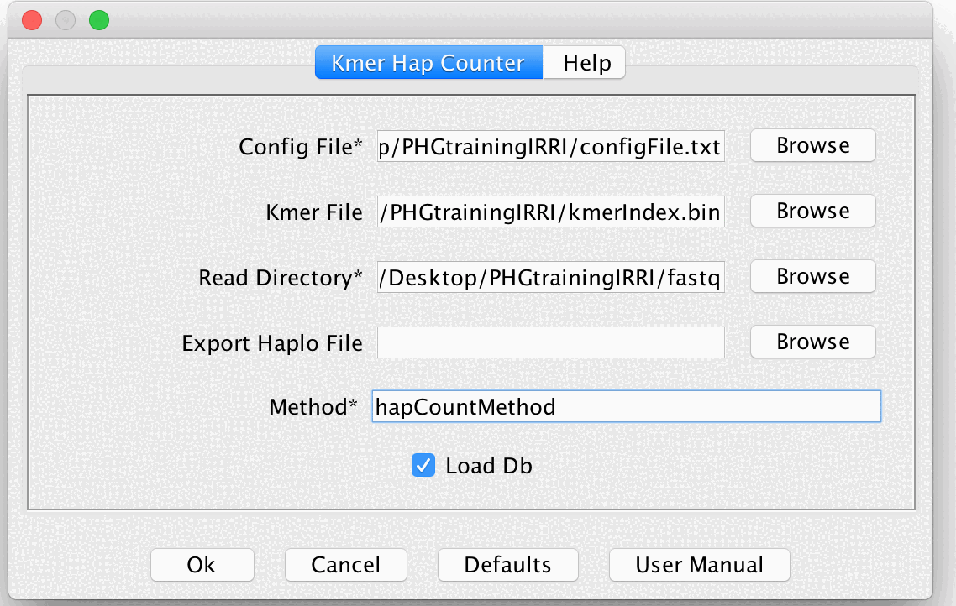The image size is (956, 606).
Task: Browse for an Export Haplo File
Action: [x=812, y=342]
